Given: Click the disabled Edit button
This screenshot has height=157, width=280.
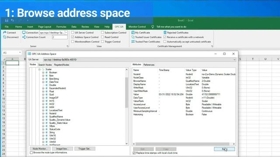Looking at the screenshot, I should (143, 149).
